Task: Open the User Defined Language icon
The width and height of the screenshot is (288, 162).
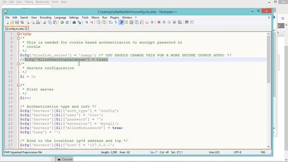Action: 126,22
